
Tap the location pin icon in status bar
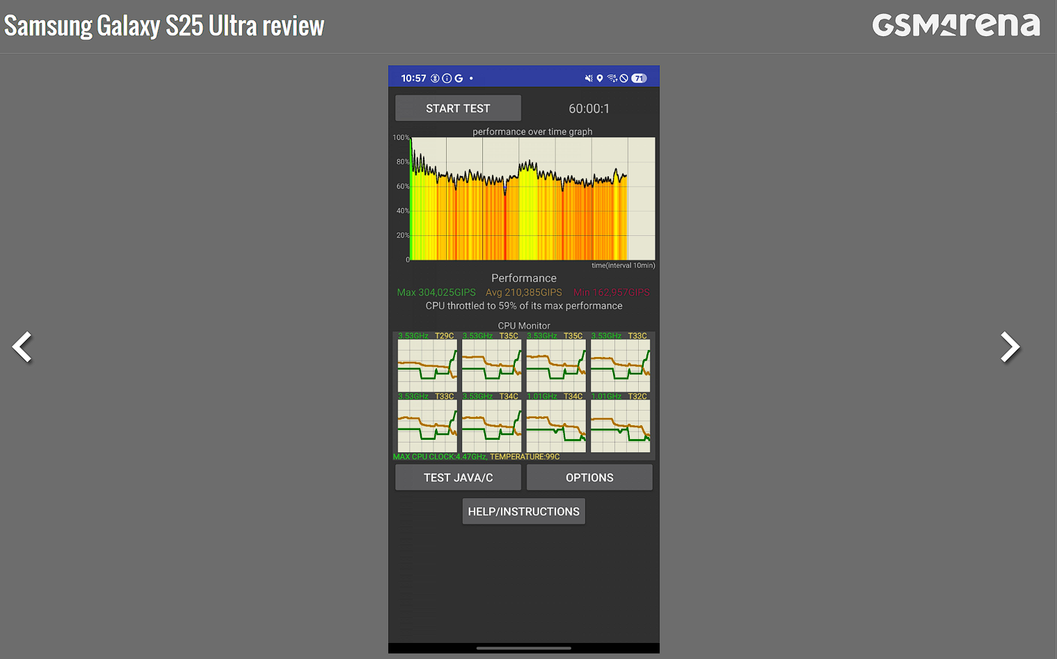coord(600,79)
